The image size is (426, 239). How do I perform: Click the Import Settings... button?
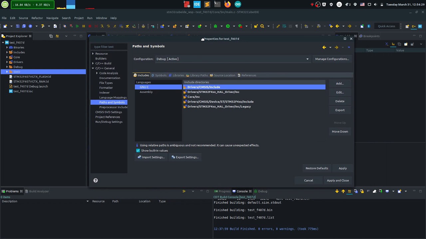point(151,157)
